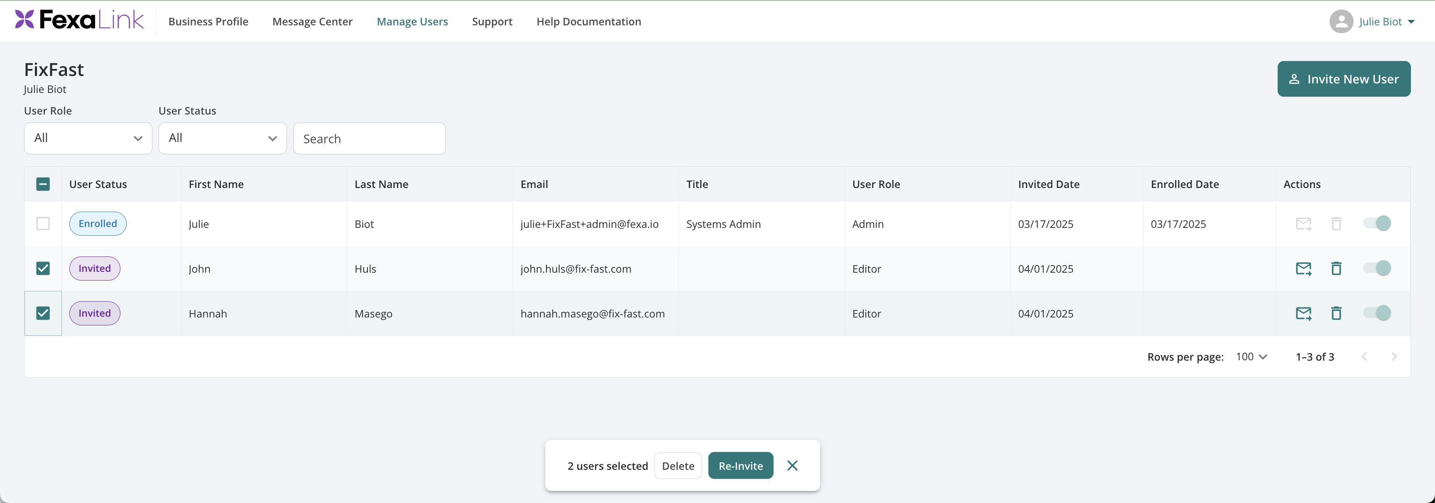Click re-invite envelope icon for Hannah Masego
The height and width of the screenshot is (503, 1435).
click(x=1303, y=313)
